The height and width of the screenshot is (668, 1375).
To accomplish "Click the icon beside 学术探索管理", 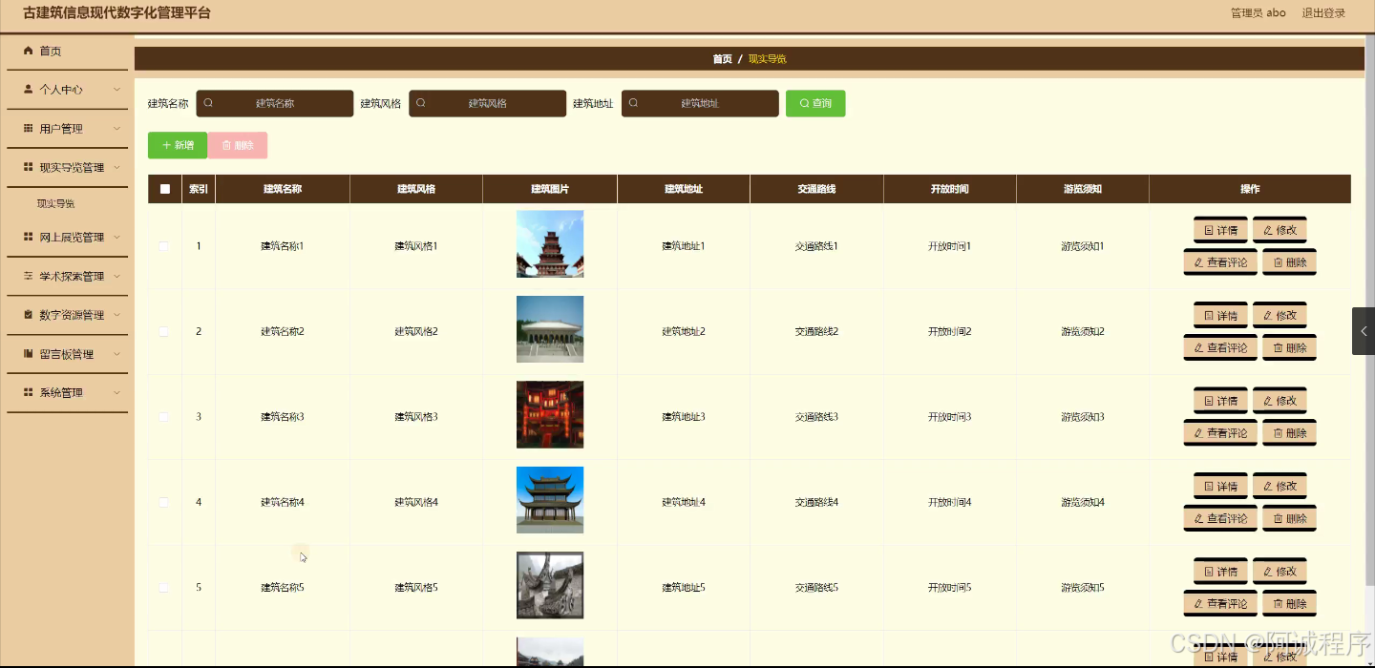I will pyautogui.click(x=29, y=276).
